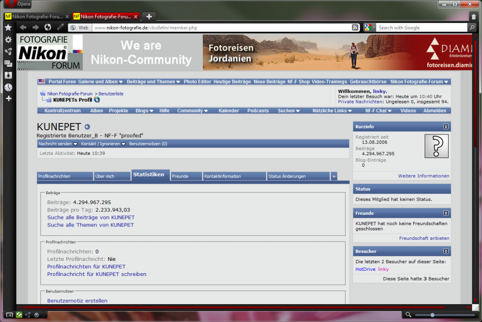The height and width of the screenshot is (322, 482).
Task: Open the NF-F Chat dropdown
Action: pos(378,110)
